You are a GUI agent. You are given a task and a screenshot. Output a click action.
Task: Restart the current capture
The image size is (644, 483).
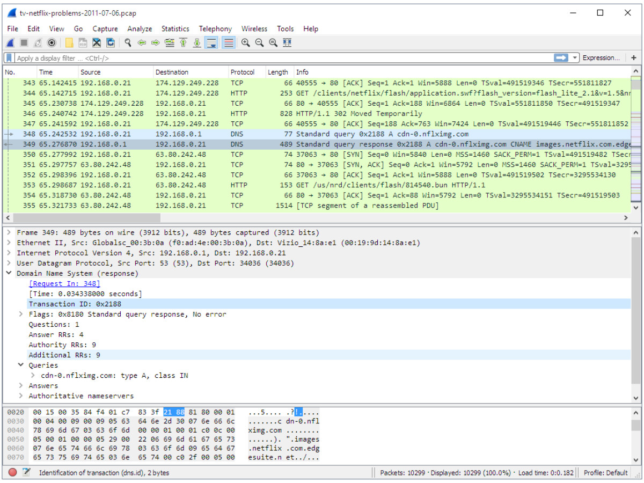(x=37, y=42)
